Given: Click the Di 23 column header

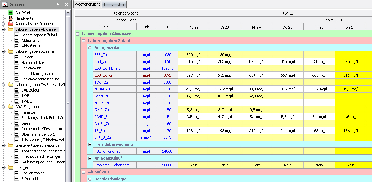Looking at the screenshot, I should click(x=225, y=27).
